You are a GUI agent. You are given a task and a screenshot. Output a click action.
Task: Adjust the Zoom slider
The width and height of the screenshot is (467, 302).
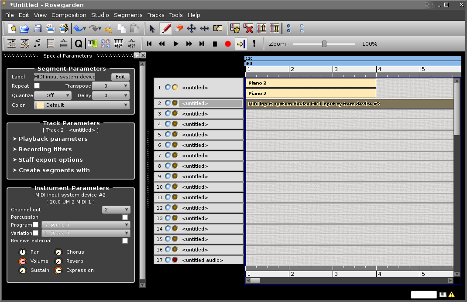coord(324,44)
